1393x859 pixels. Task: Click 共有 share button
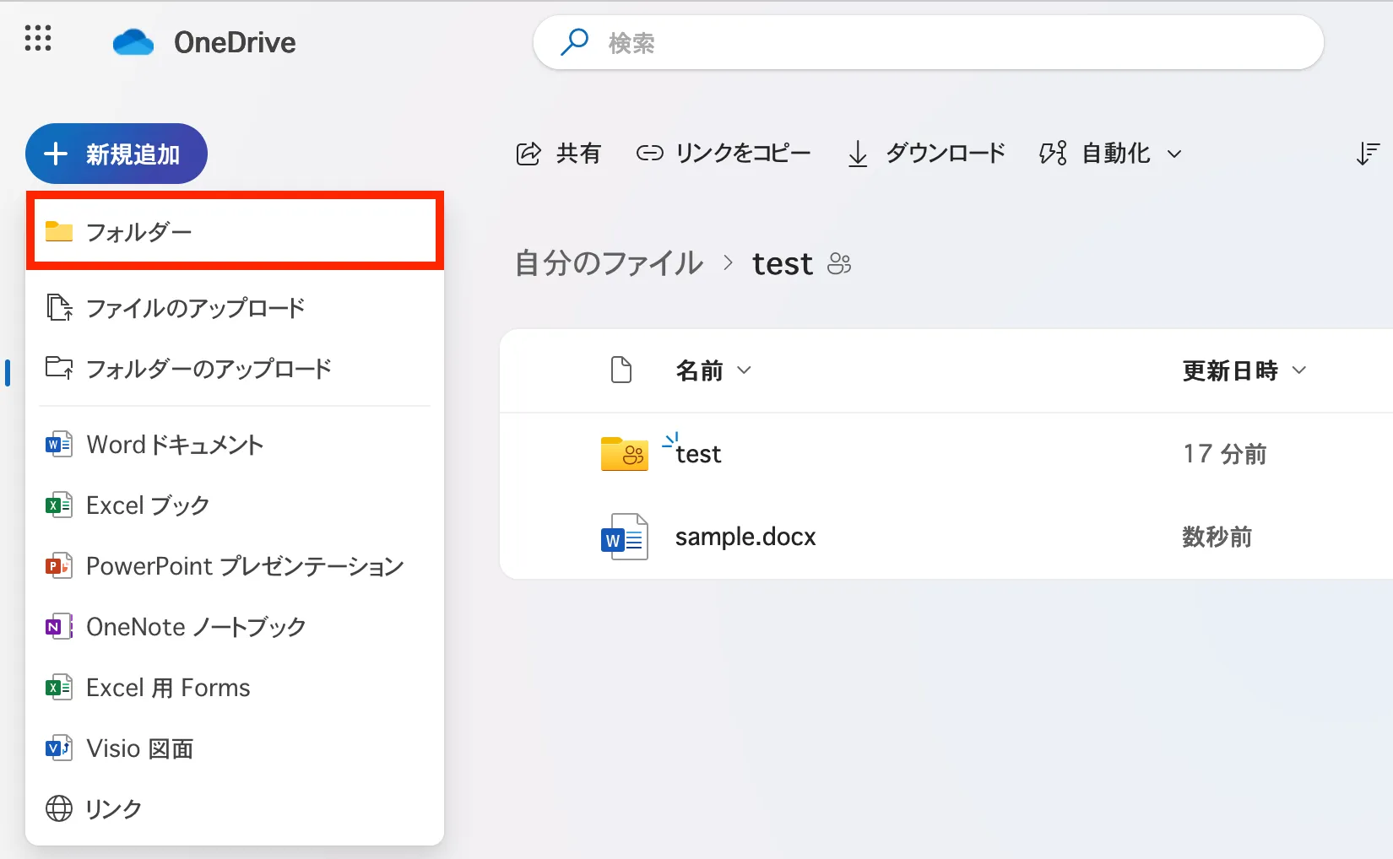tap(559, 154)
